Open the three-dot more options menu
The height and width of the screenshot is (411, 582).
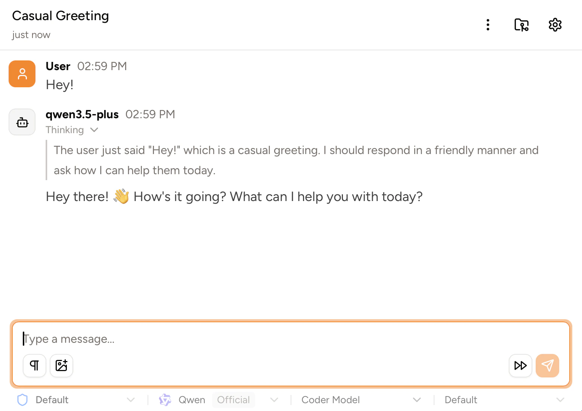pos(488,25)
